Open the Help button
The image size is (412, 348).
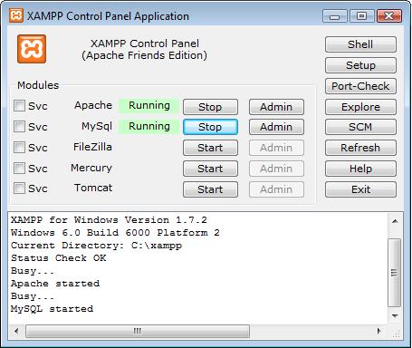360,169
